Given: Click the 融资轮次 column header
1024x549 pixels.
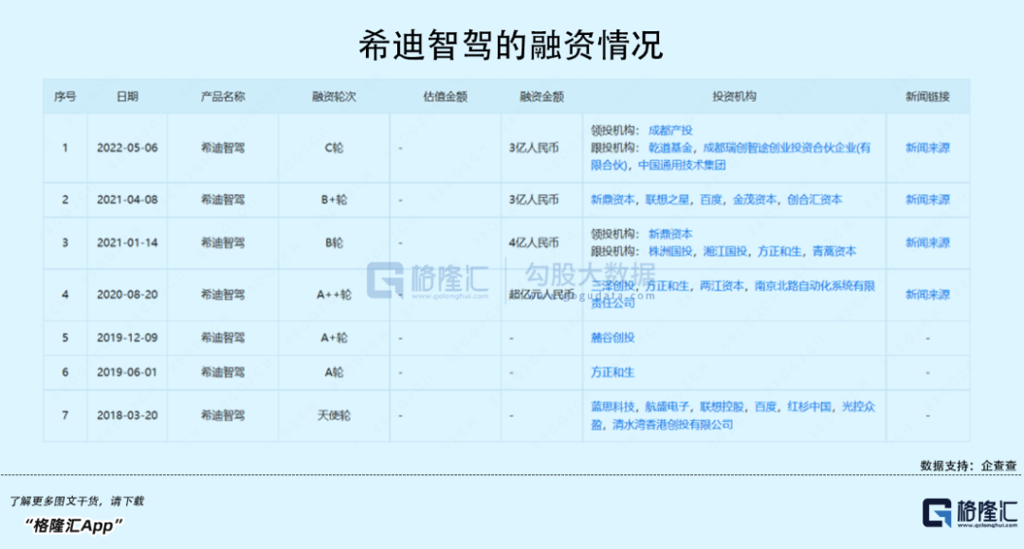Looking at the screenshot, I should pyautogui.click(x=334, y=97).
